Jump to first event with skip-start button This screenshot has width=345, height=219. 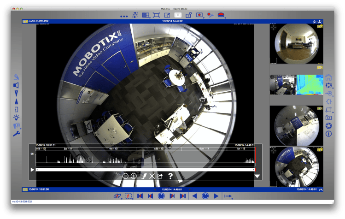[140, 196]
